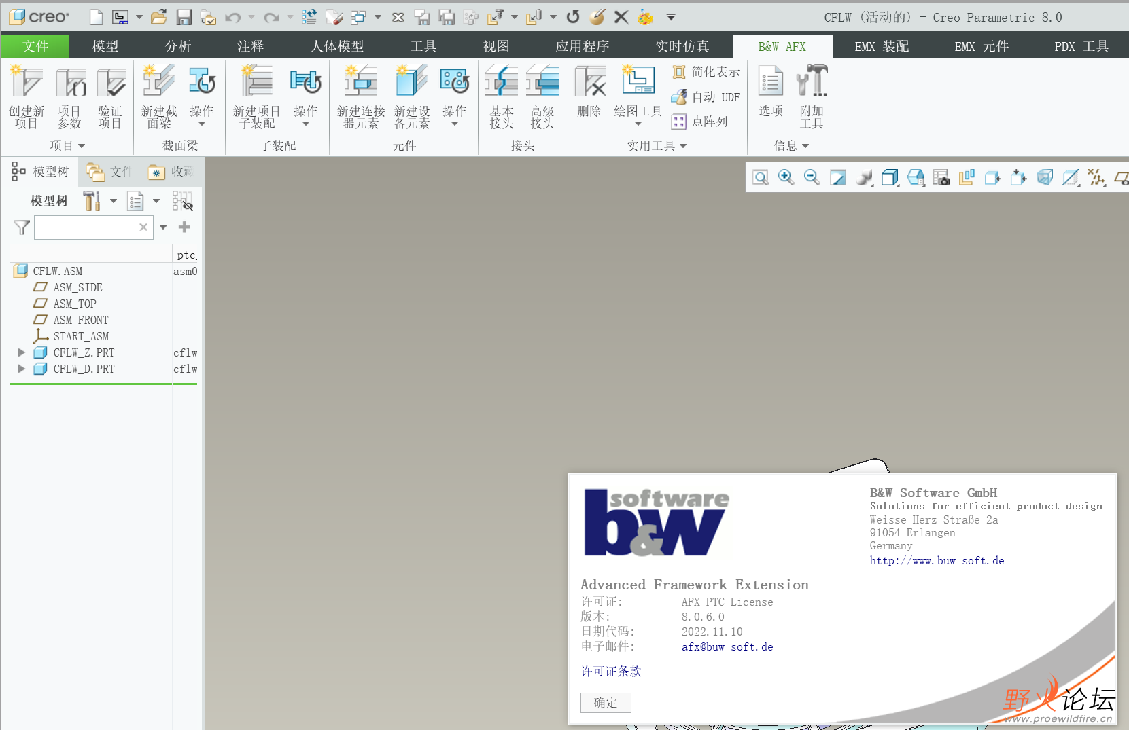Open the 人体模型 ribbon tab
Screen dimensions: 1129x730
(x=337, y=46)
